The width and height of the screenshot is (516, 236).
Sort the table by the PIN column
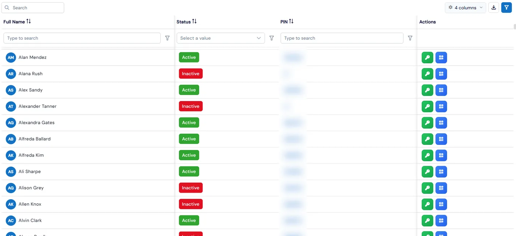click(x=291, y=22)
